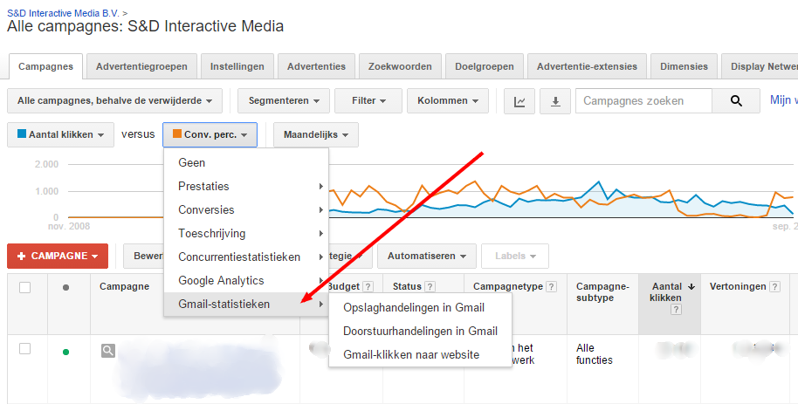Click the red + CAMPAGNE button
This screenshot has width=798, height=404.
pyautogui.click(x=58, y=256)
